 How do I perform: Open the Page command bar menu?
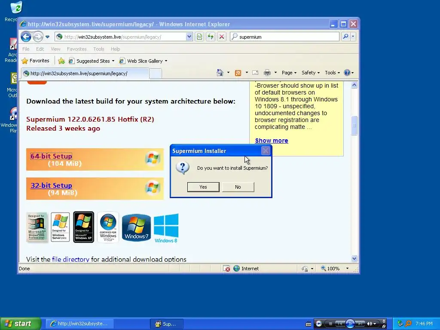coord(289,73)
